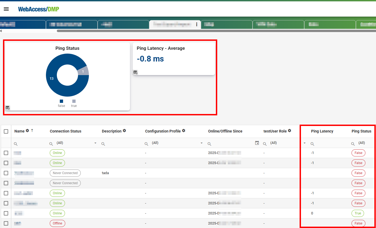Click the settings icon on the Ping Status chart

click(x=8, y=108)
